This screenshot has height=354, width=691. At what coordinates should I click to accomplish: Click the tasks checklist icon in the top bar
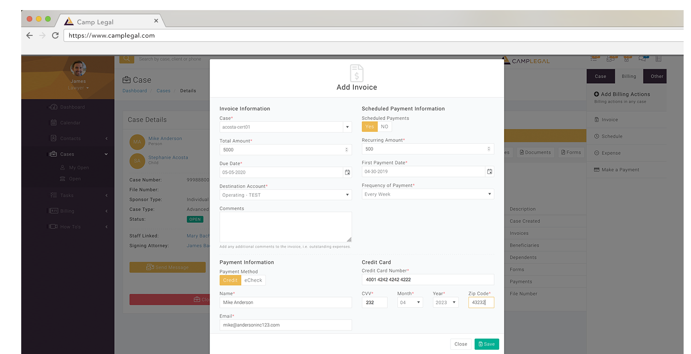(594, 59)
